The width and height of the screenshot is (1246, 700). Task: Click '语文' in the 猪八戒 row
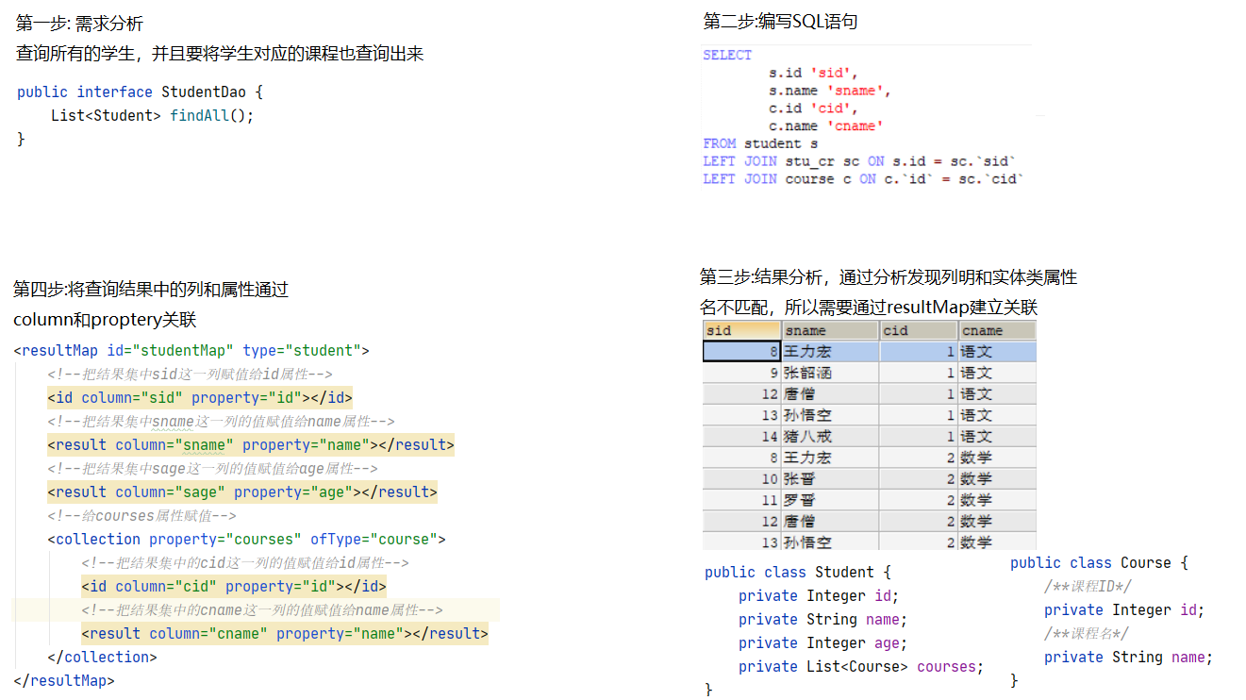pos(997,436)
